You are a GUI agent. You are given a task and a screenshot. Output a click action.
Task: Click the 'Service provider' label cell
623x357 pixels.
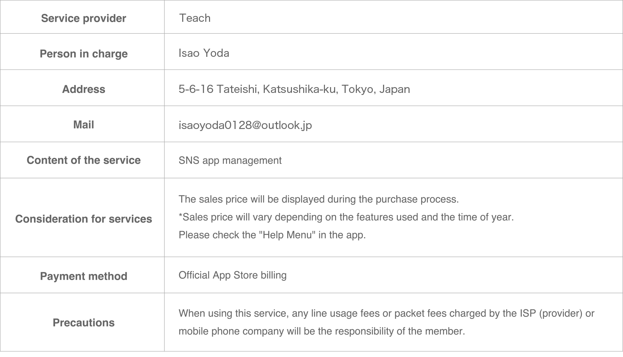pos(83,18)
